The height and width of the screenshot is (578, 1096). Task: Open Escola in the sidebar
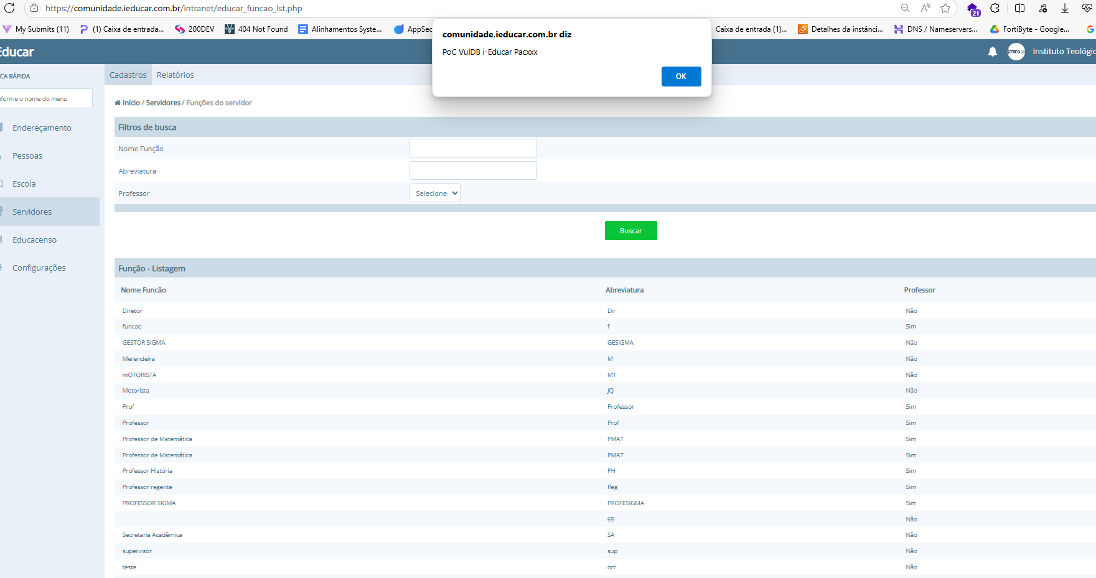click(x=24, y=184)
